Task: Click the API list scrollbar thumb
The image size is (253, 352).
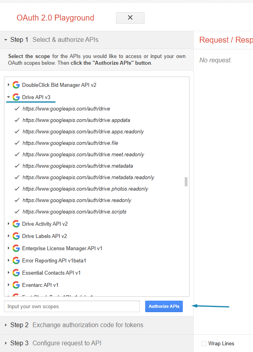Action: 186,182
